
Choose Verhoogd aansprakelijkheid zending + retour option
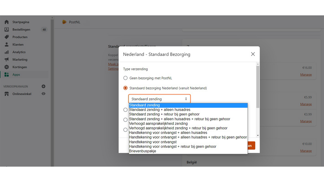[188, 128]
